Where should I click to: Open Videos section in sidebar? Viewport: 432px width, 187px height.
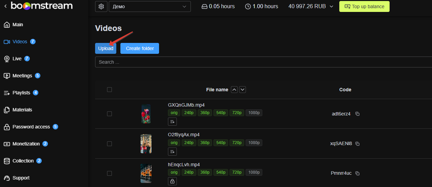pos(19,42)
